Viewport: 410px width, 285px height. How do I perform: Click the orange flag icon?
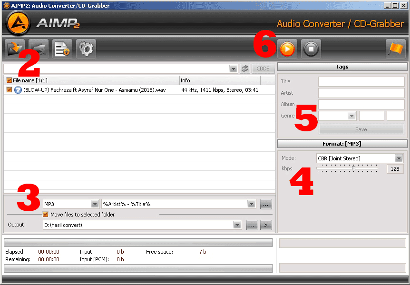(396, 49)
